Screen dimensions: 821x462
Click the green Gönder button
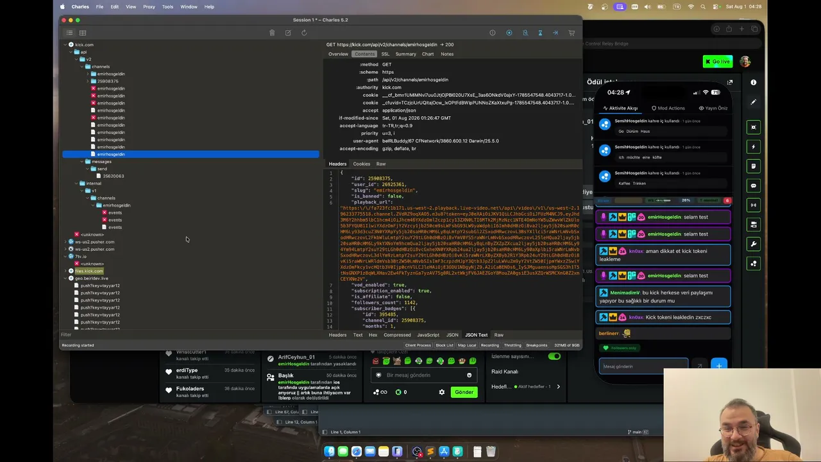click(464, 392)
